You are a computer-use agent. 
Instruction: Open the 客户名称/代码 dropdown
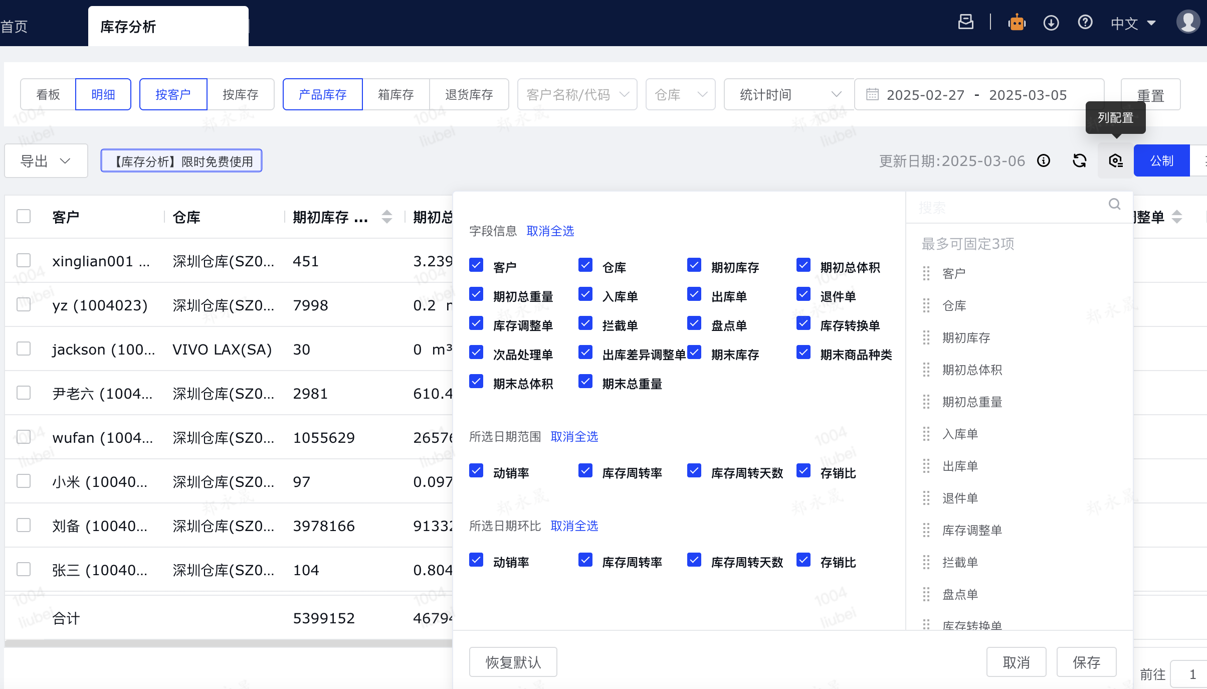coord(577,94)
